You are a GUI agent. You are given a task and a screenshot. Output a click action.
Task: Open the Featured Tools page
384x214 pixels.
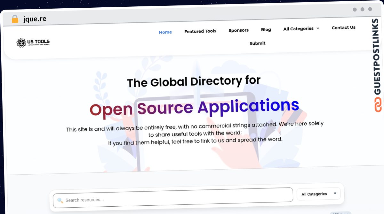pos(200,31)
